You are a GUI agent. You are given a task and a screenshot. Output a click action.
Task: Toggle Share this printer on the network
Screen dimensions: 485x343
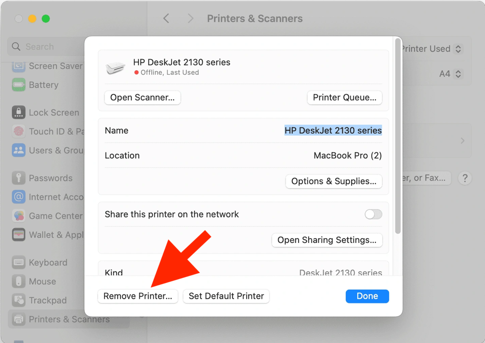point(373,214)
